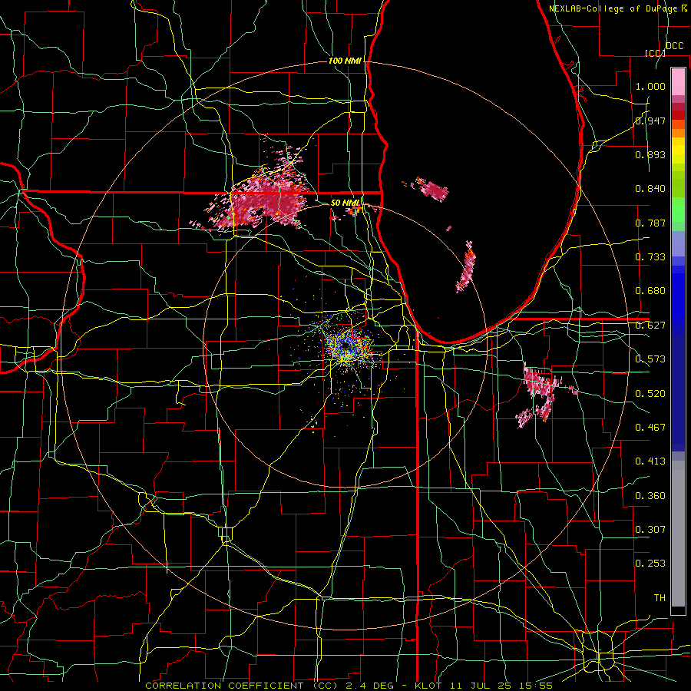Click the elongated pink echo over Lake Michigan
Screen dimensions: 691x691
[466, 269]
